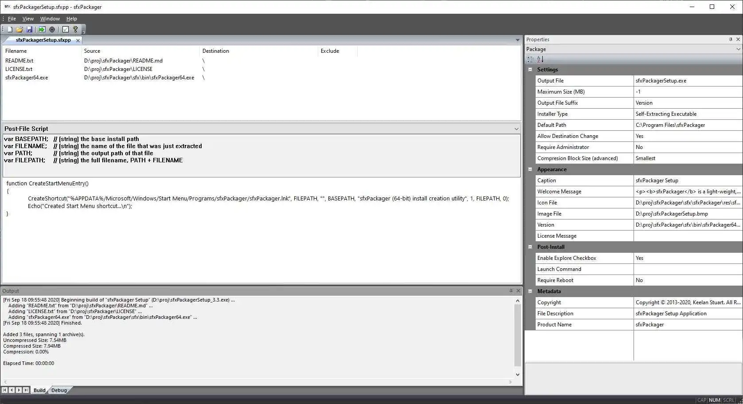Screen dimensions: 743x404
Task: Save the project with the floppy icon
Action: pyautogui.click(x=29, y=29)
